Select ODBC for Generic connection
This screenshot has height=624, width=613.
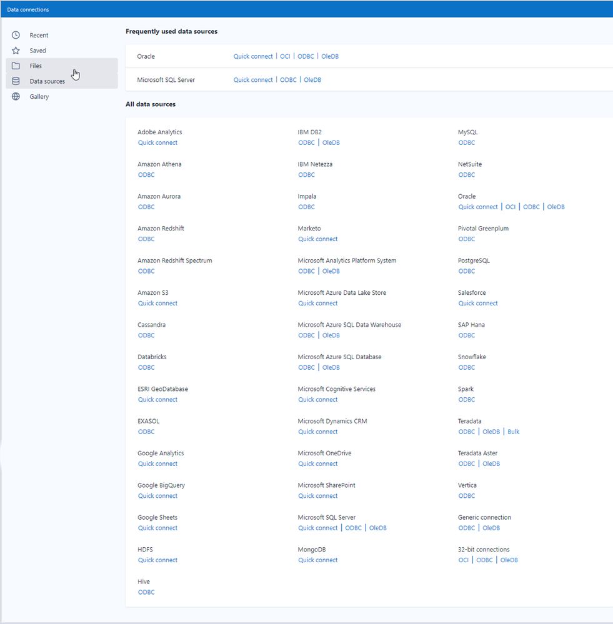coord(467,528)
